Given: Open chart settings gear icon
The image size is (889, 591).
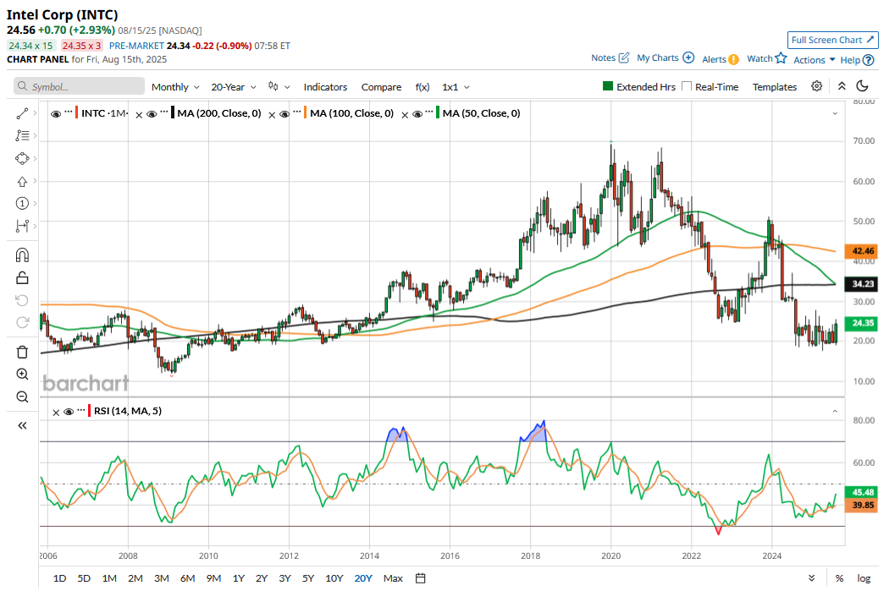Looking at the screenshot, I should coord(816,86).
